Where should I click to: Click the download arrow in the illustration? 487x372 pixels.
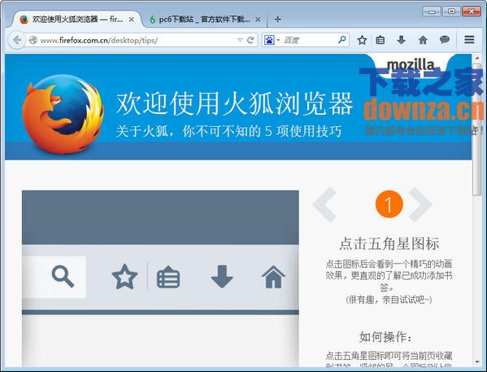(222, 276)
